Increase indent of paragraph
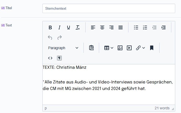181x113 pixels. (163, 27)
